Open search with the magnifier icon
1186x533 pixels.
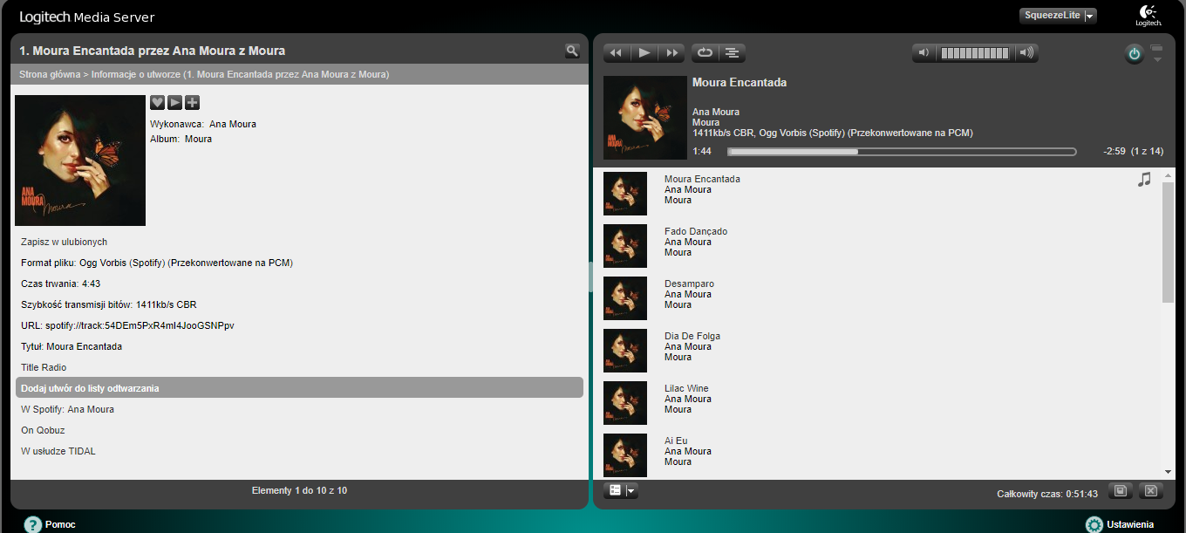coord(572,51)
